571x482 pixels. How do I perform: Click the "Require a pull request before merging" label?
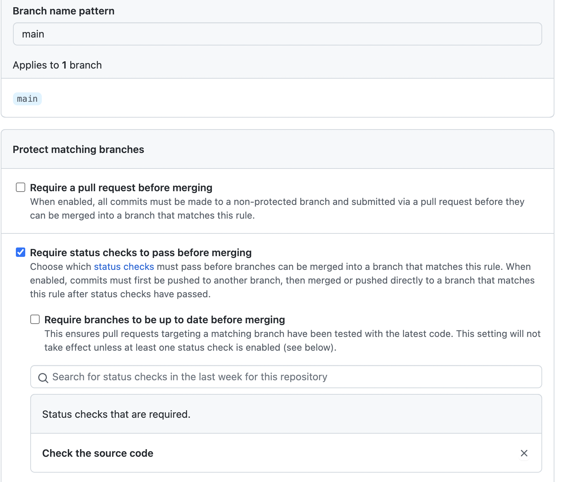tap(121, 188)
